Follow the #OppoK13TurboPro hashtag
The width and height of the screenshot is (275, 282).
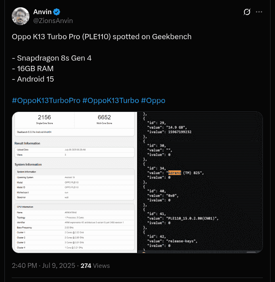pyautogui.click(x=46, y=100)
